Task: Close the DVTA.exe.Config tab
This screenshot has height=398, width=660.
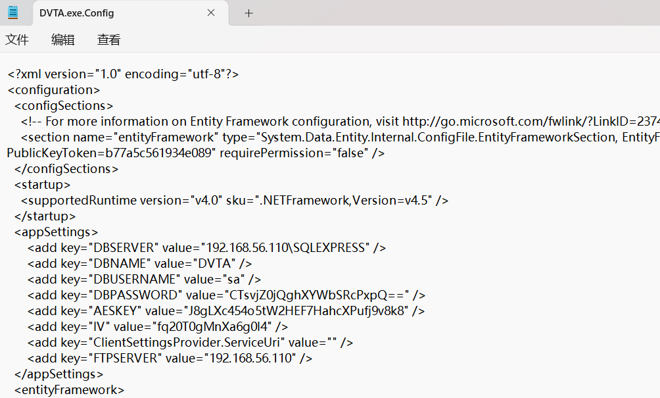Action: pyautogui.click(x=211, y=12)
